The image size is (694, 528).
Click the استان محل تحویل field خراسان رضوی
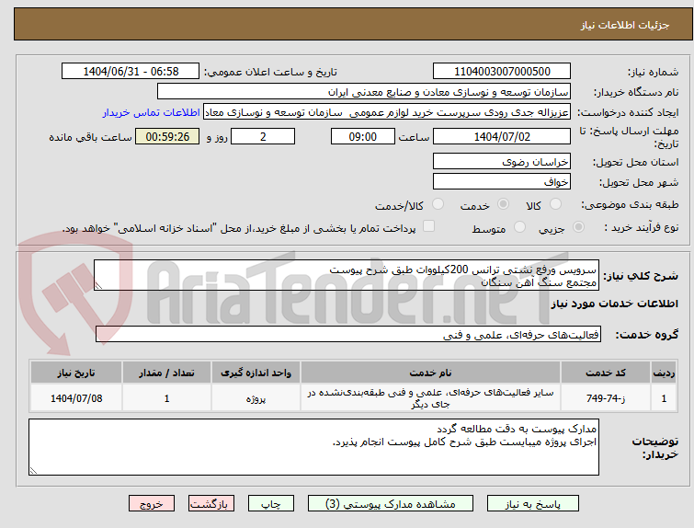(x=502, y=162)
